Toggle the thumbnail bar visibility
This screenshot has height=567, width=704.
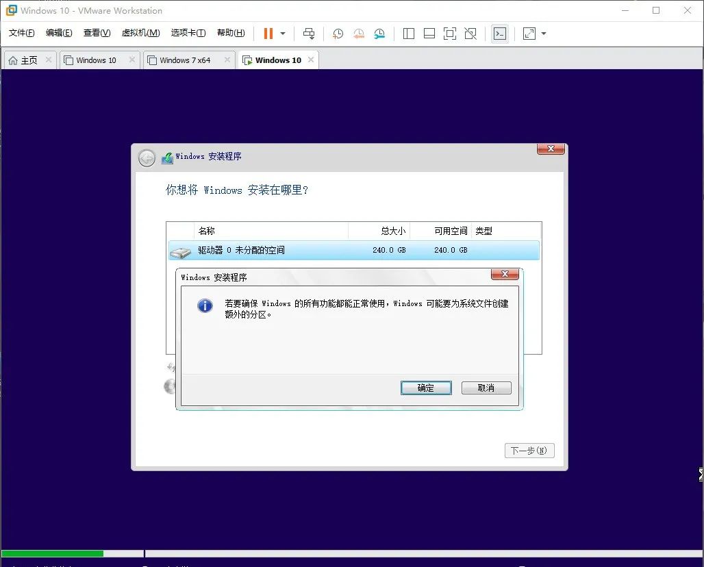(429, 33)
